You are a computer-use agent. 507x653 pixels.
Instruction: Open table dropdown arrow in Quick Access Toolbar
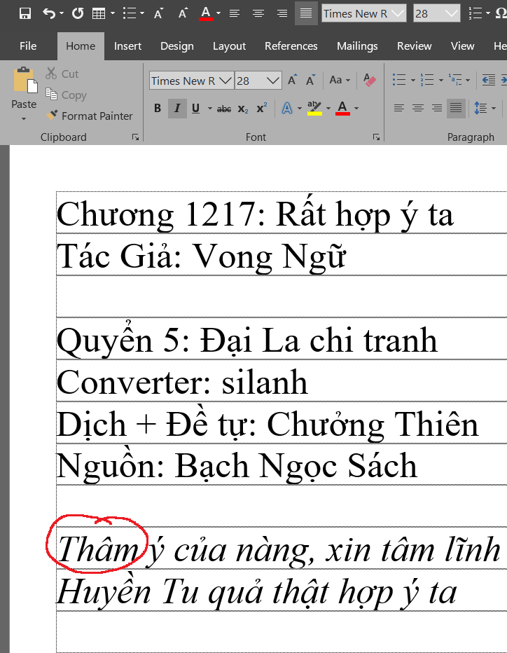(112, 13)
